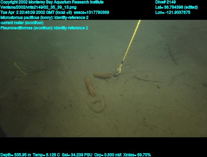Click the 'Sal= 34.239 PSU' readout
207x157 pixels.
(77, 155)
